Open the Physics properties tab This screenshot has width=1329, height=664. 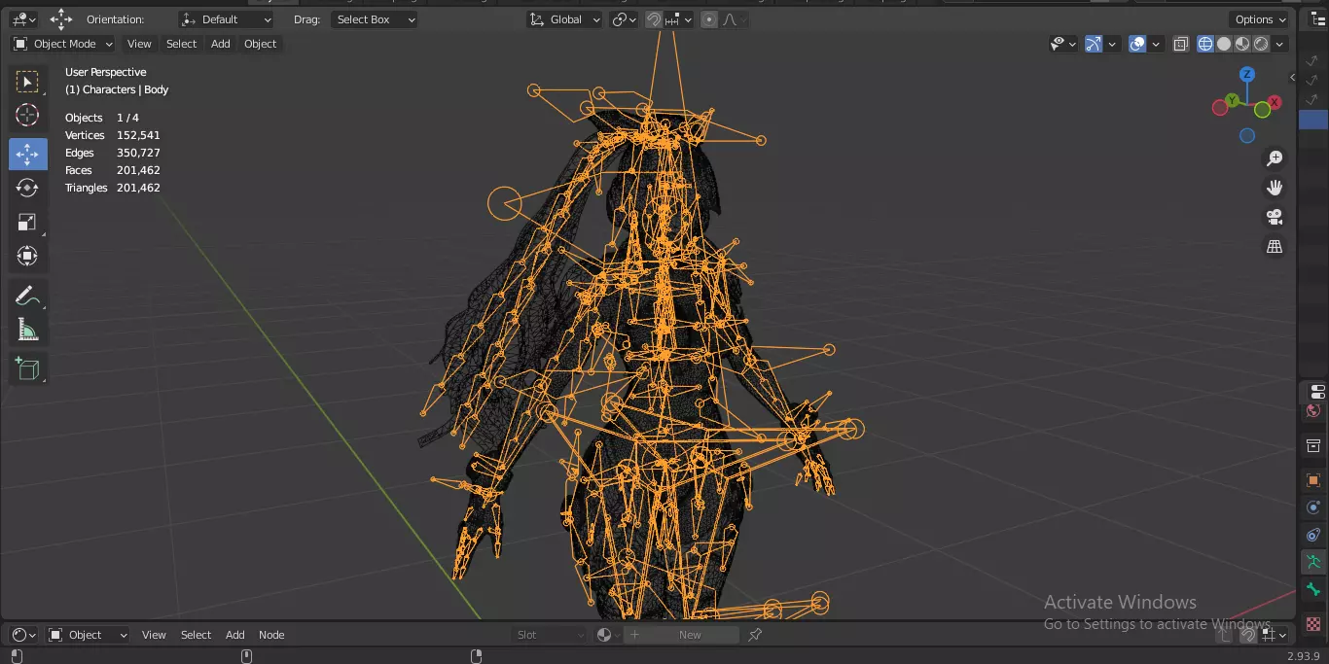1313,507
